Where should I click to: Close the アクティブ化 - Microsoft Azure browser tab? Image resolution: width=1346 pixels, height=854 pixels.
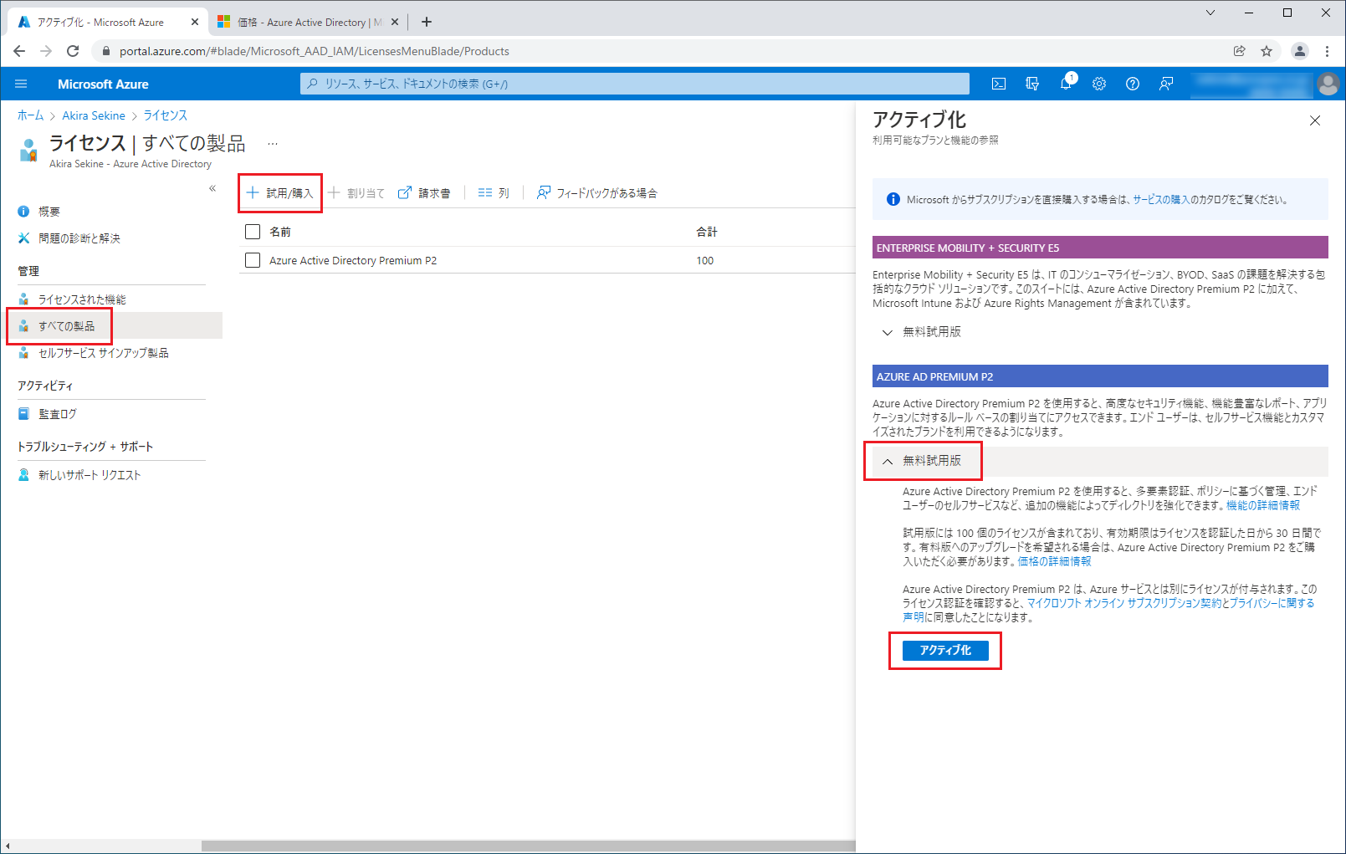195,23
